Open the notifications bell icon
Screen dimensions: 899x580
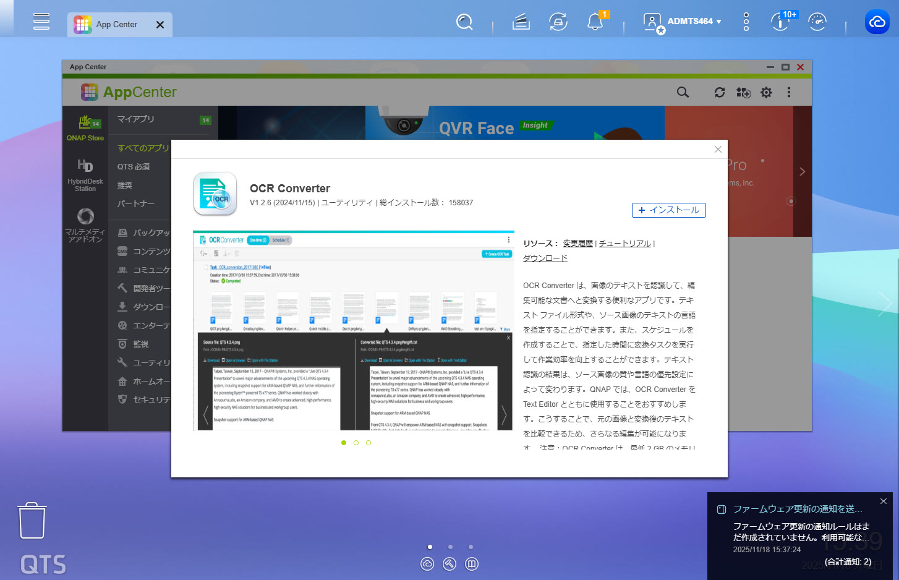click(595, 22)
